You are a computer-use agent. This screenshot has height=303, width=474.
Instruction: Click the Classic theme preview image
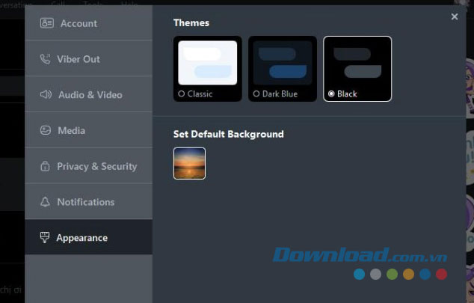click(208, 63)
